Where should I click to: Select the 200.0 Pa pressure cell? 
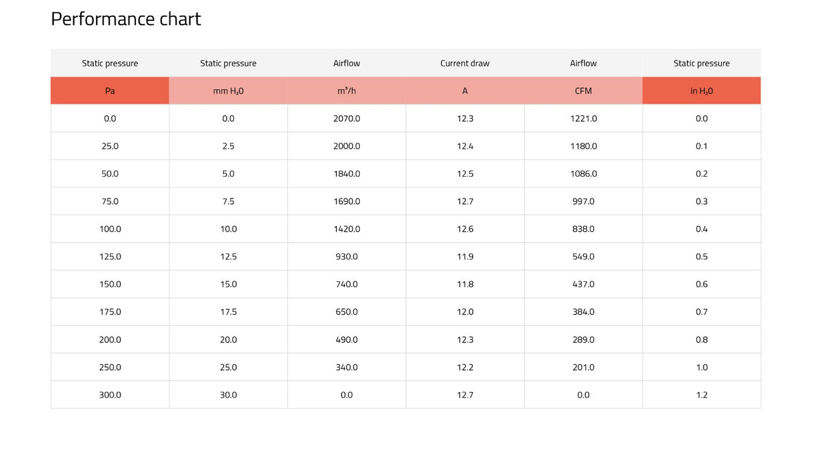(110, 339)
